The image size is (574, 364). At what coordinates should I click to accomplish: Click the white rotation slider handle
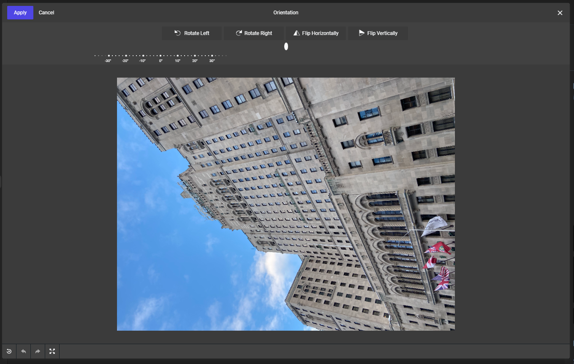[286, 46]
